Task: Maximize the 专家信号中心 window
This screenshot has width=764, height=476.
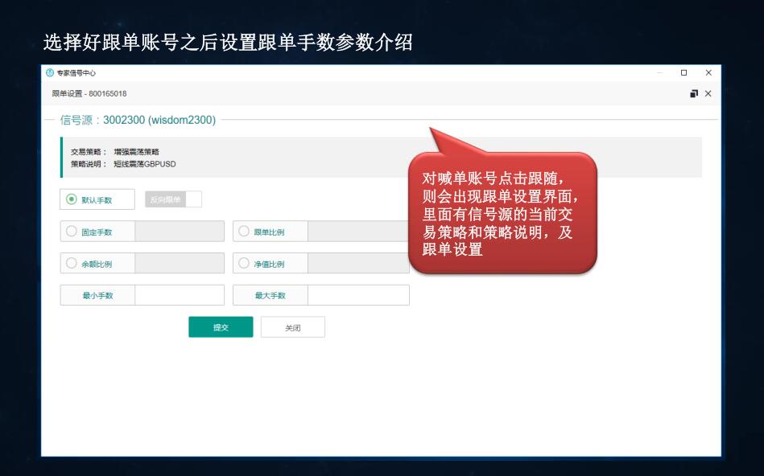Action: pos(684,73)
